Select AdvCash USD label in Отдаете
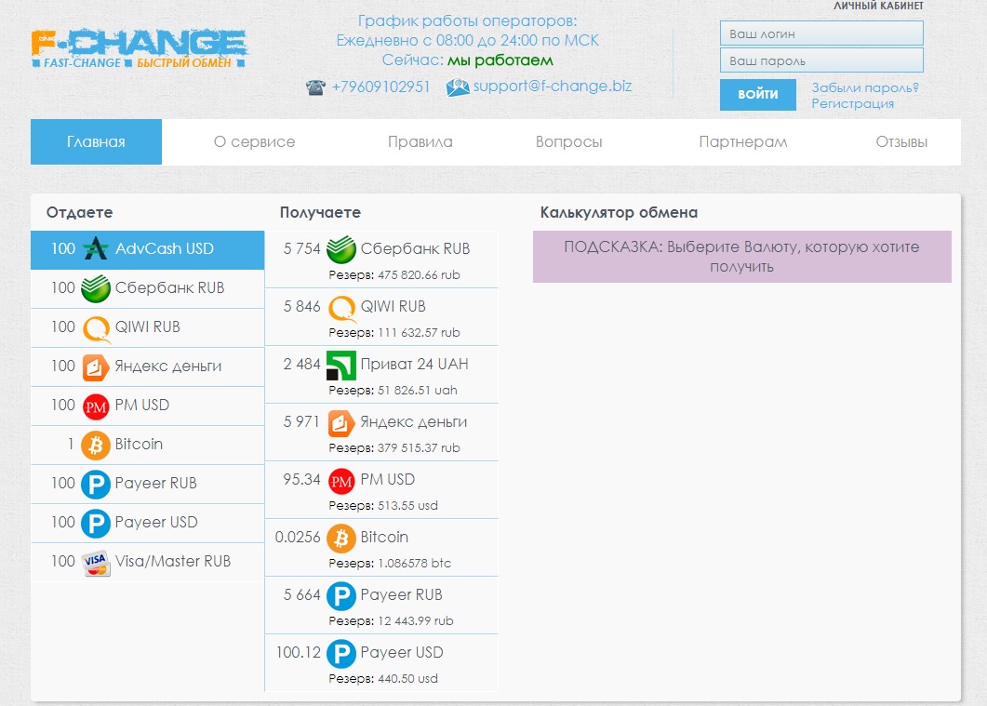987x706 pixels. pos(165,248)
